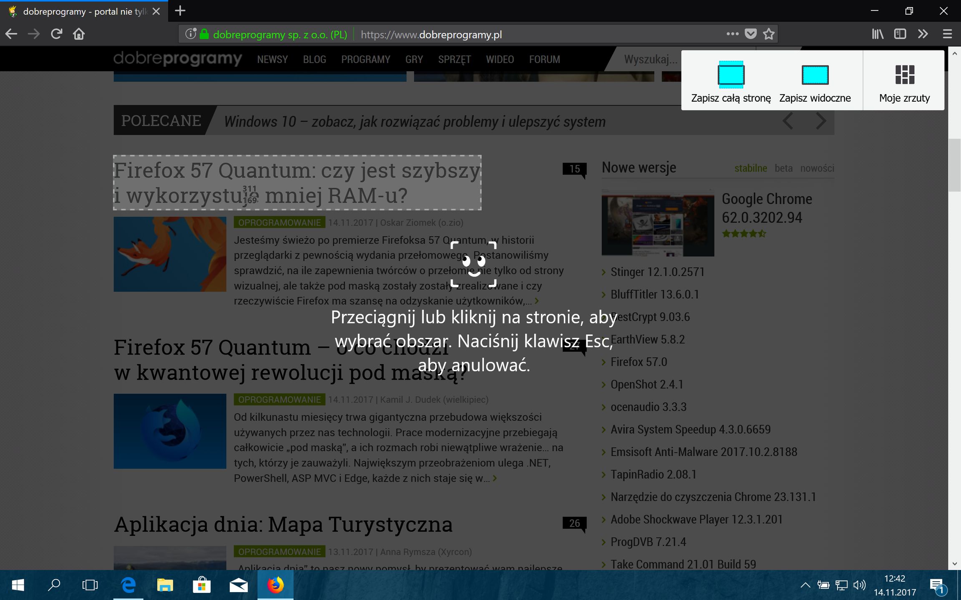The width and height of the screenshot is (961, 600).
Task: Navigate back with the back arrow
Action: pyautogui.click(x=11, y=34)
